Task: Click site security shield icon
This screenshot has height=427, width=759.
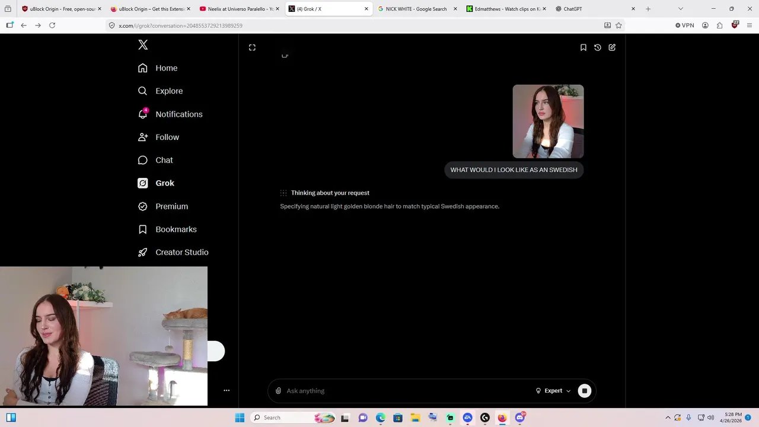Action: coord(111,26)
